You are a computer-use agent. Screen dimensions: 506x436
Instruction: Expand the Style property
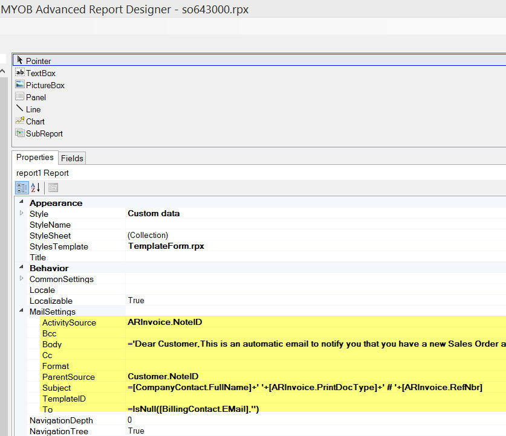tap(21, 213)
